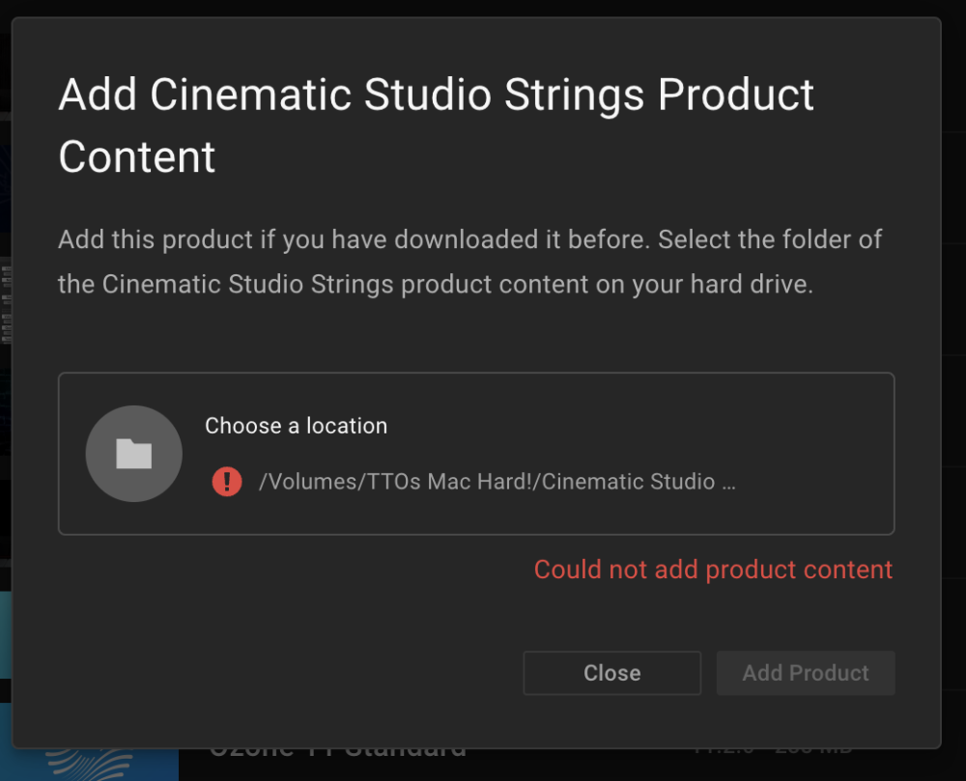The image size is (966, 781).
Task: Click blank dialog area left of Close button
Action: (x=283, y=673)
